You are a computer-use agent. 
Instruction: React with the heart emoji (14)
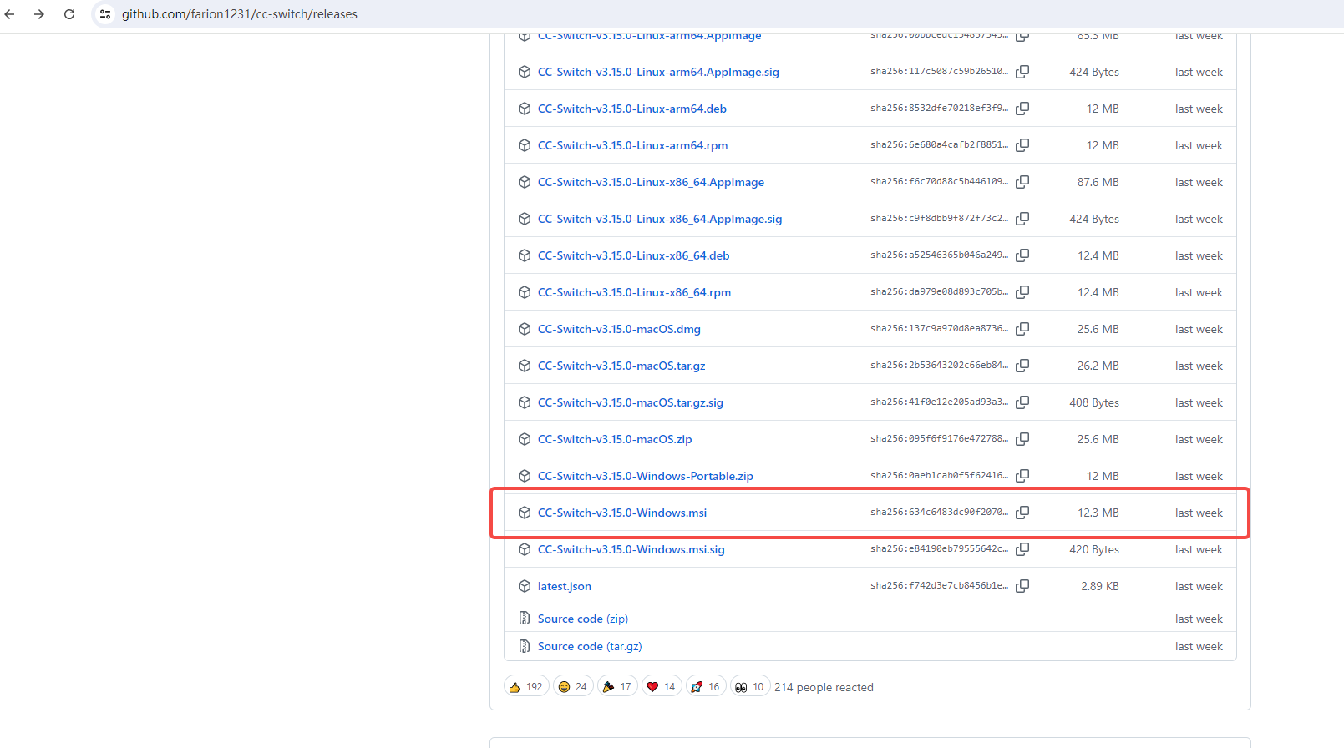tap(662, 687)
